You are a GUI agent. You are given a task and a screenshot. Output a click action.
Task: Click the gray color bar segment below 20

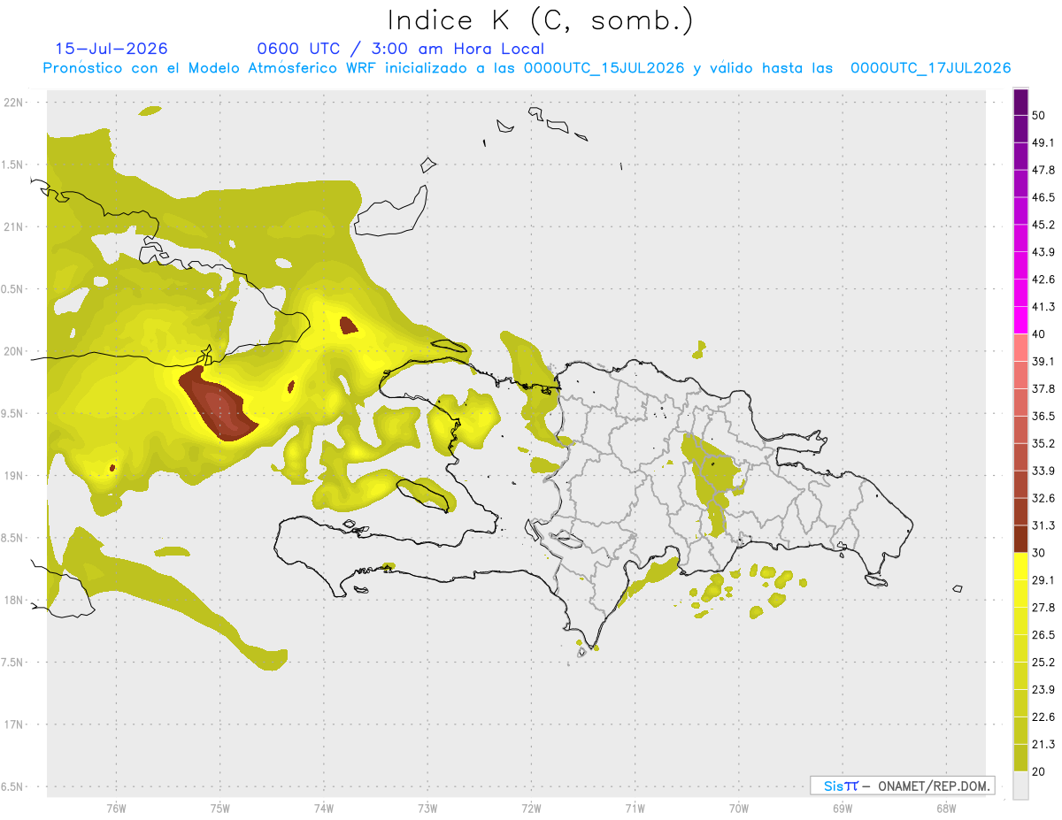1020,786
